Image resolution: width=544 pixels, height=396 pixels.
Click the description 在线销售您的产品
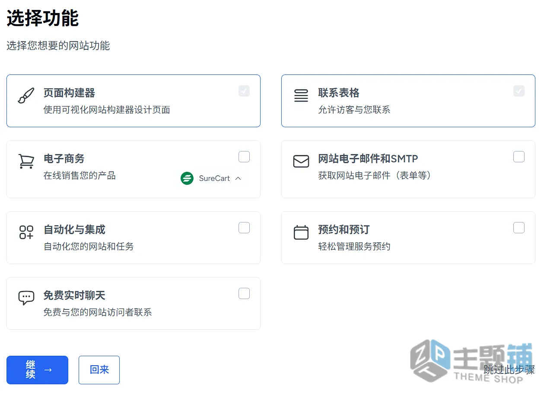tap(80, 176)
